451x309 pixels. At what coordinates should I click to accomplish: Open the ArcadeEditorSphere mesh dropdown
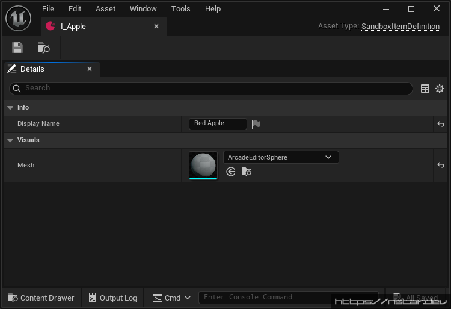[280, 157]
